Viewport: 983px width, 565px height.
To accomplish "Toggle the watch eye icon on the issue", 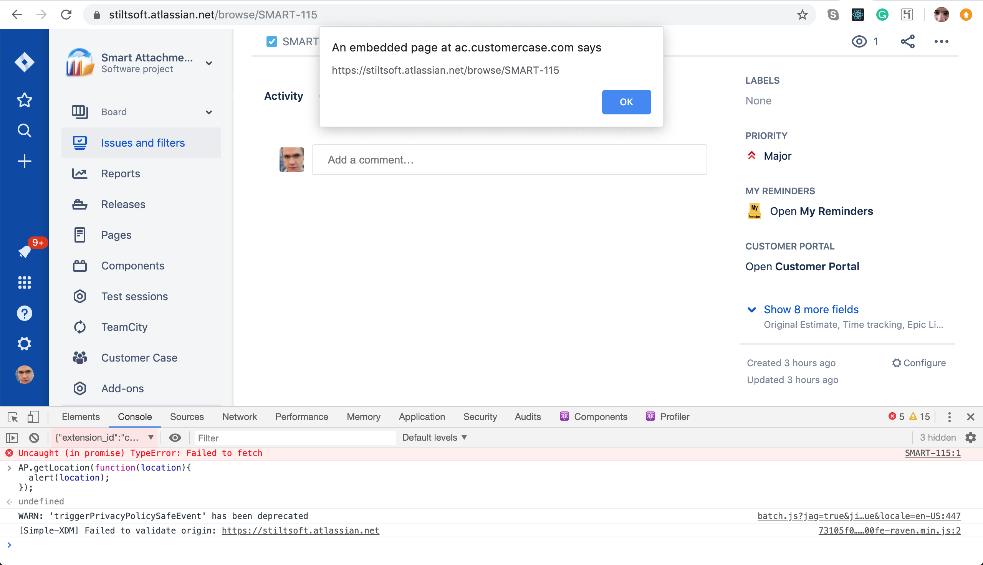I will click(x=859, y=41).
